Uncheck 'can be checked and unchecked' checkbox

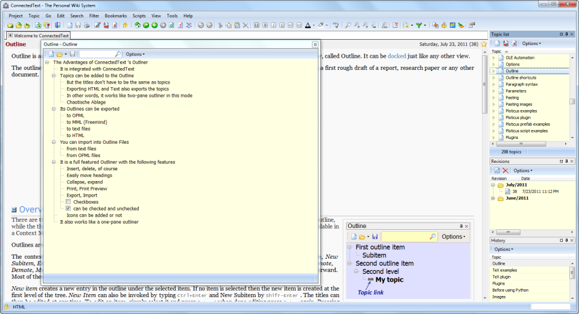click(x=68, y=209)
